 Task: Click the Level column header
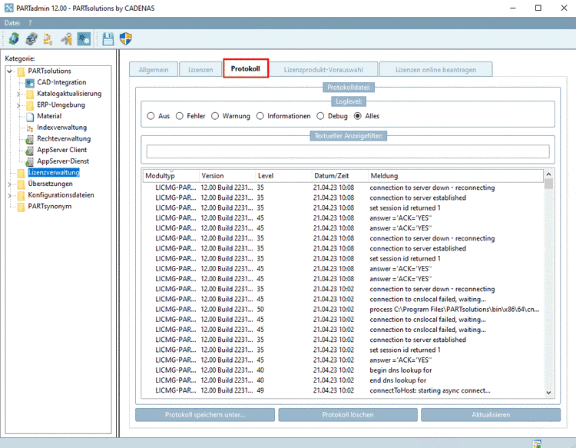coord(283,176)
